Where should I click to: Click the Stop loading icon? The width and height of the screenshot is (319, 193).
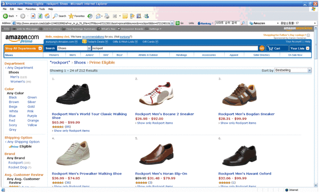click(x=33, y=16)
